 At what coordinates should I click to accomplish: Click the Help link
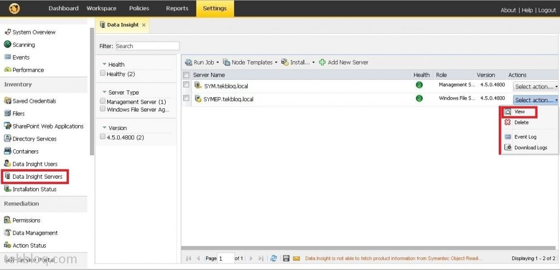coord(527,10)
